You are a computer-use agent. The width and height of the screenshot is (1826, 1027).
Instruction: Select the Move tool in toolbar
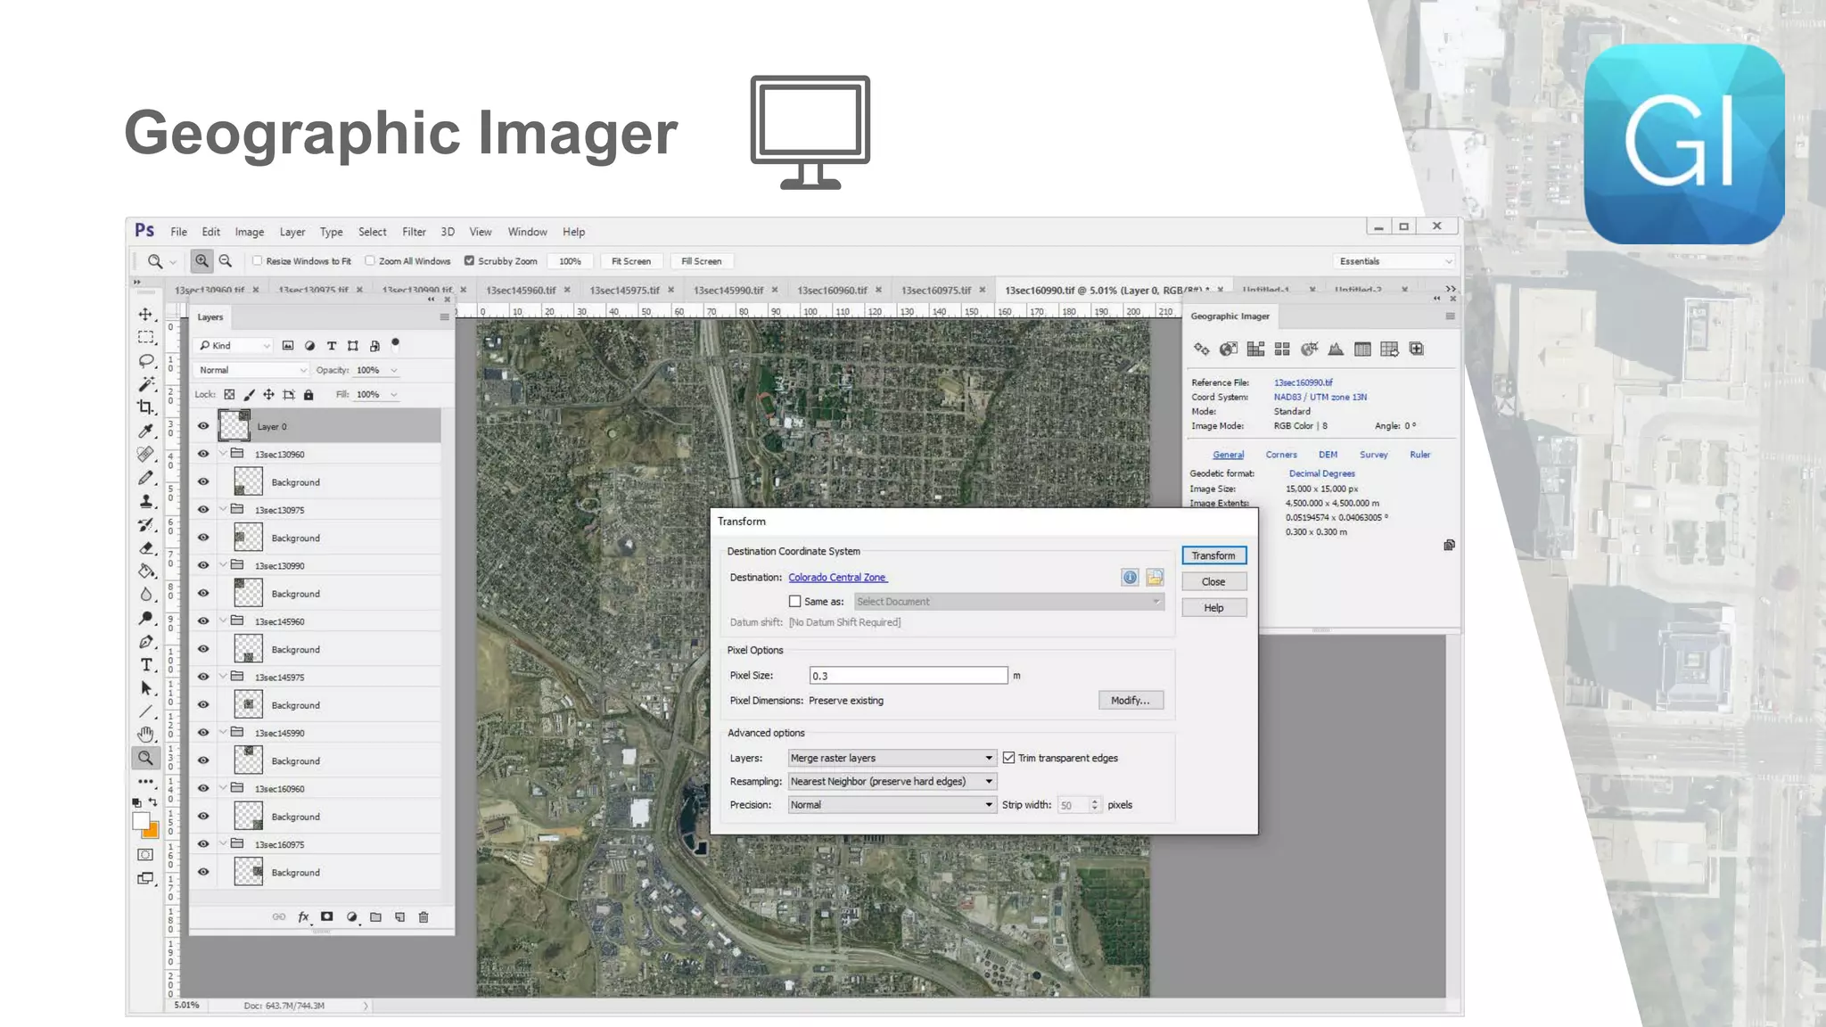pyautogui.click(x=145, y=315)
